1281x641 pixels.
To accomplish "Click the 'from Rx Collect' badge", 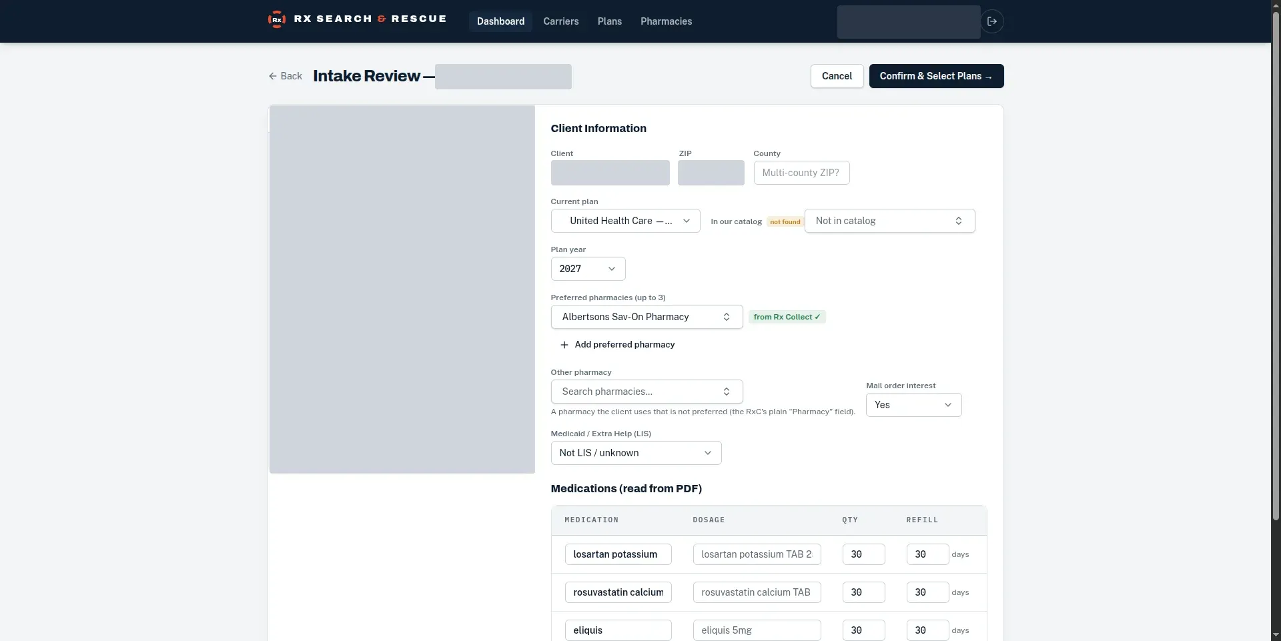I will 787,317.
